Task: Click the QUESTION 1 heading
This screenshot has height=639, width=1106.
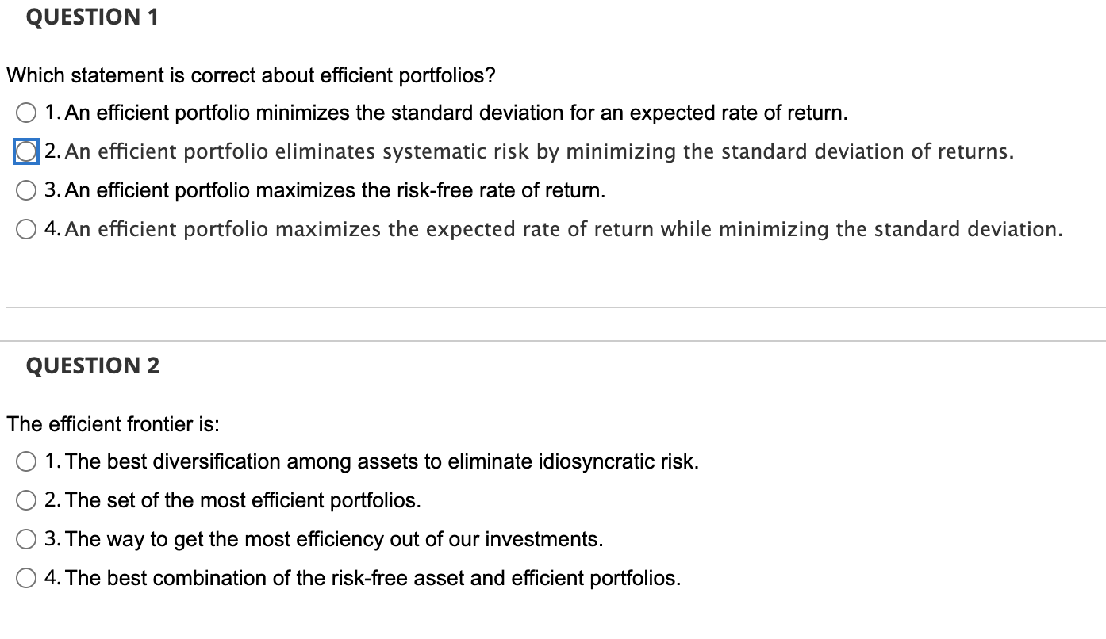Action: pos(91,17)
